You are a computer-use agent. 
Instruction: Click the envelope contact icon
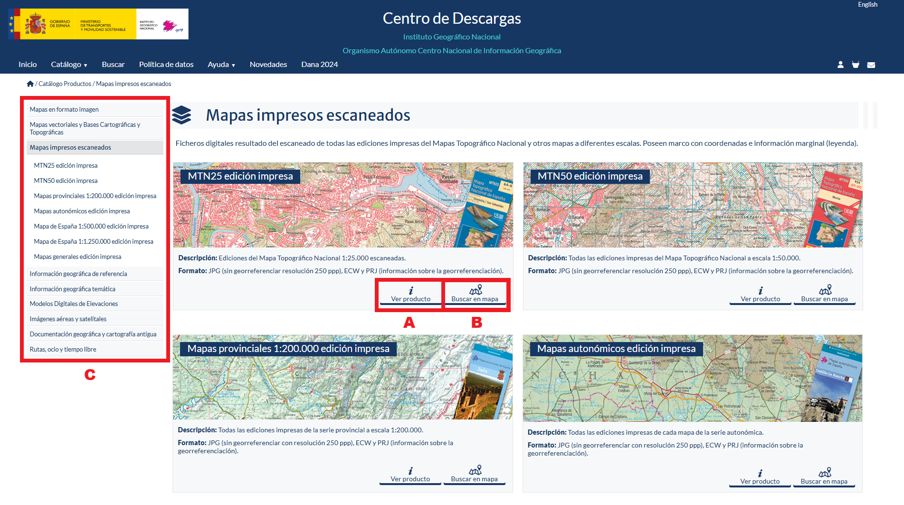point(871,65)
